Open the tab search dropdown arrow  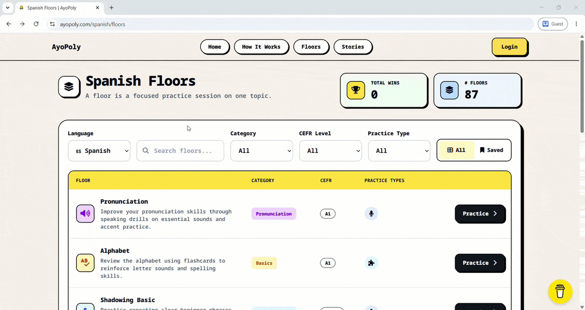(7, 8)
